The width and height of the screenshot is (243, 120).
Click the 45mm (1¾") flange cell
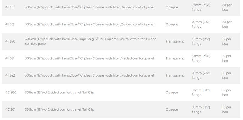201,41
